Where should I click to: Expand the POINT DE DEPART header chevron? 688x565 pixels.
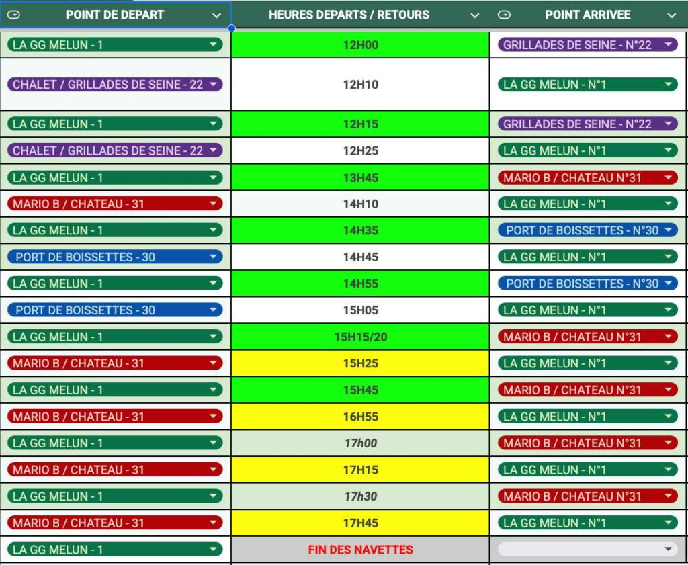point(216,15)
